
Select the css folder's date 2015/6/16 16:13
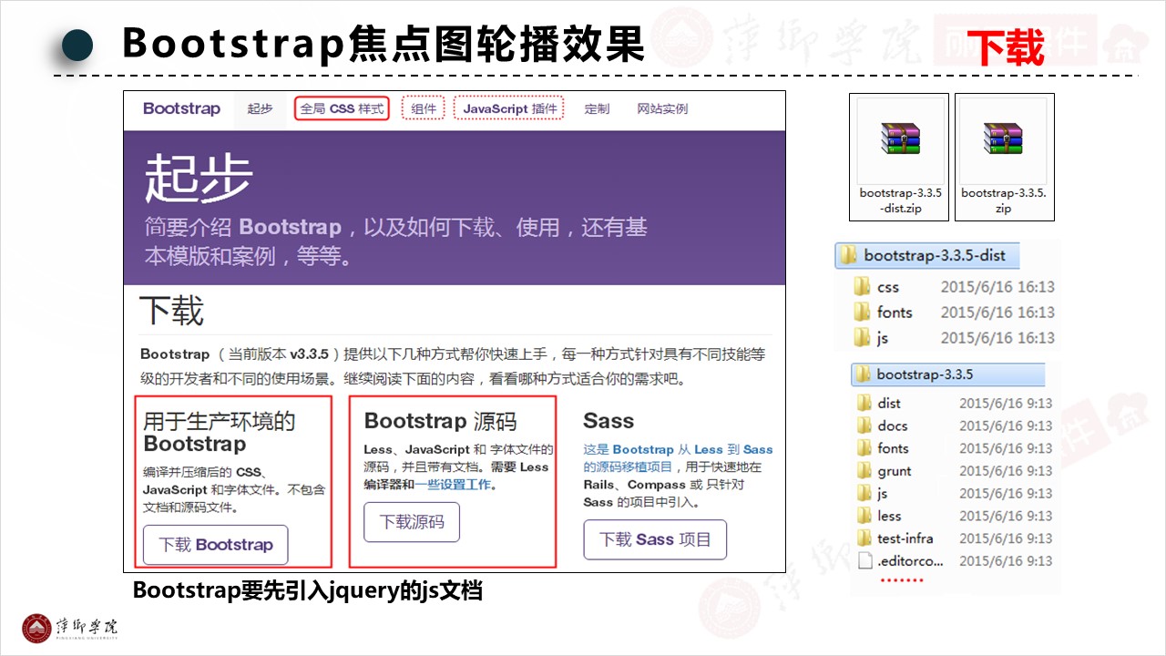(997, 287)
